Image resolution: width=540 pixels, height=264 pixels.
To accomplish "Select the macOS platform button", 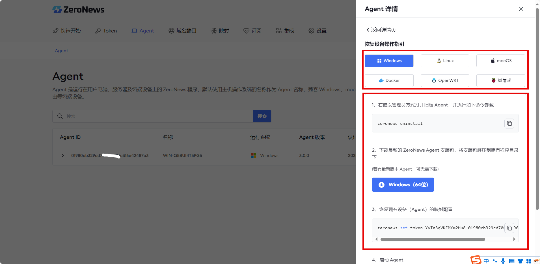I will tap(501, 61).
